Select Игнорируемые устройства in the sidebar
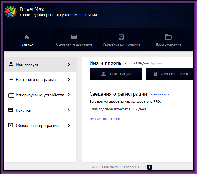The width and height of the screenshot is (197, 174). (x=40, y=95)
